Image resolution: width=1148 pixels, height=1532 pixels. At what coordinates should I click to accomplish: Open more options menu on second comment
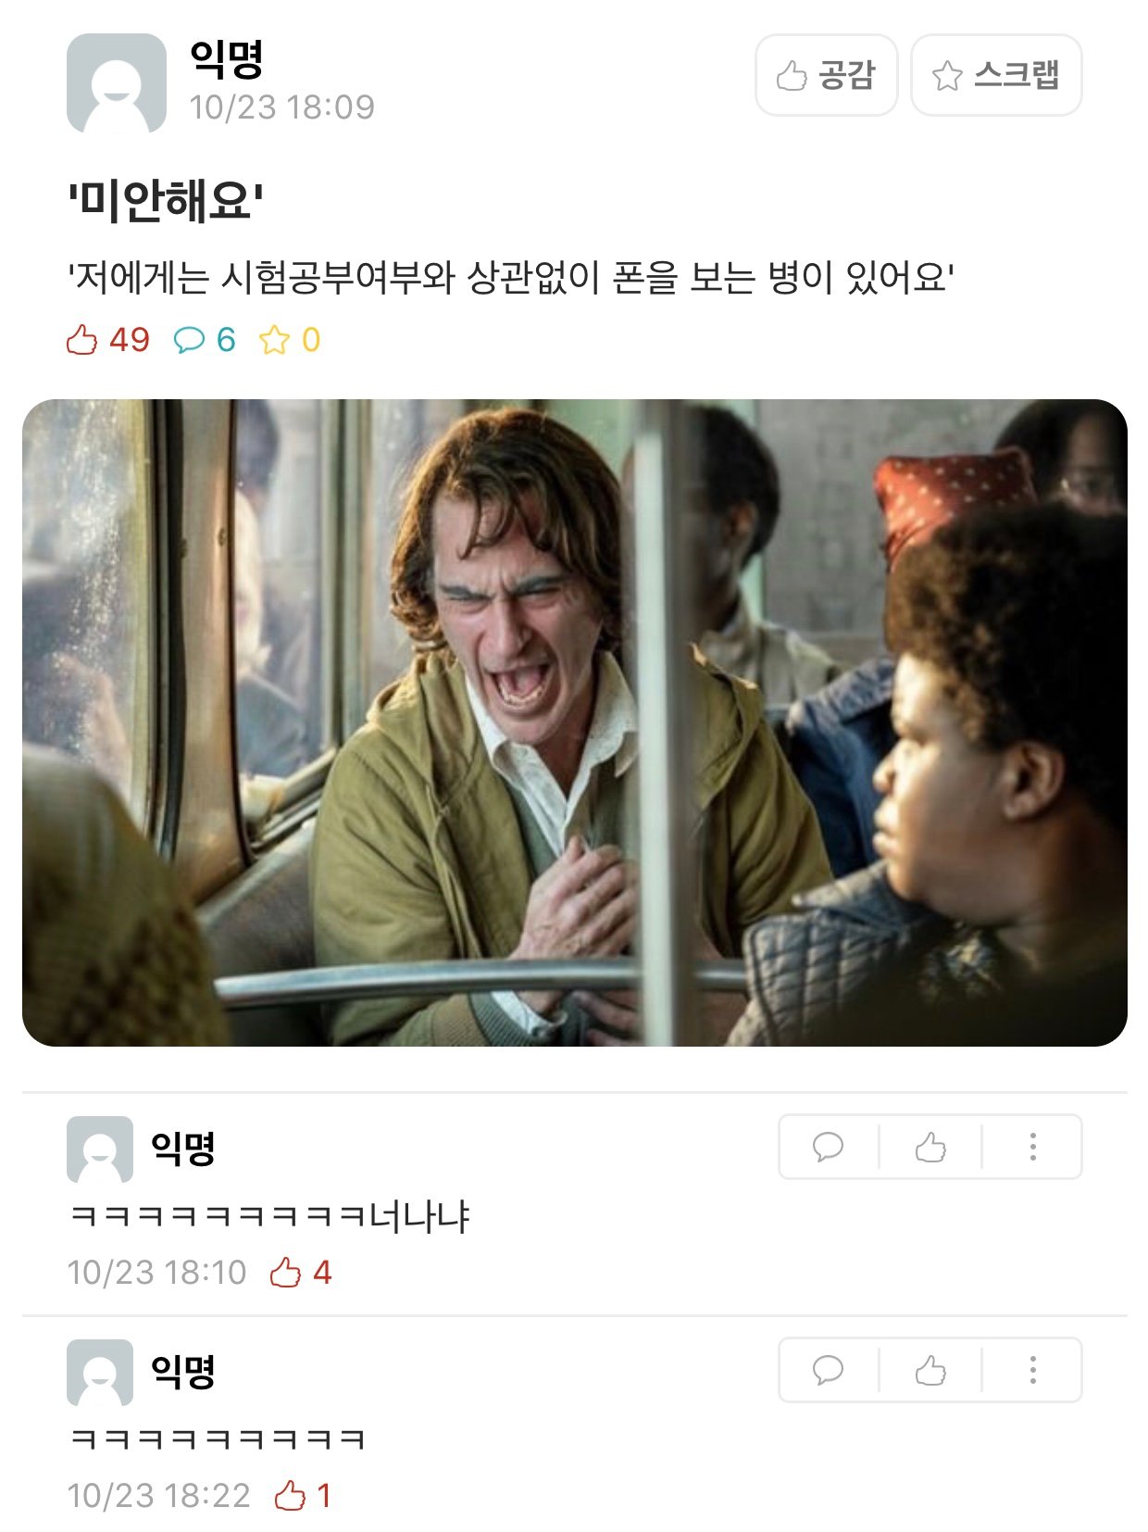1032,1370
